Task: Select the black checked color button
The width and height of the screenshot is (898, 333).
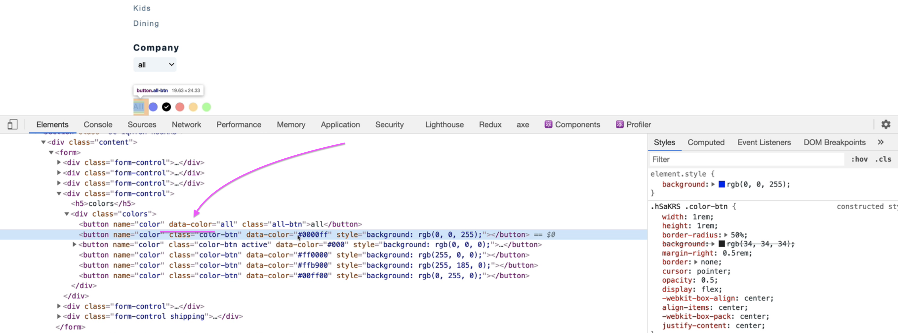Action: 166,107
